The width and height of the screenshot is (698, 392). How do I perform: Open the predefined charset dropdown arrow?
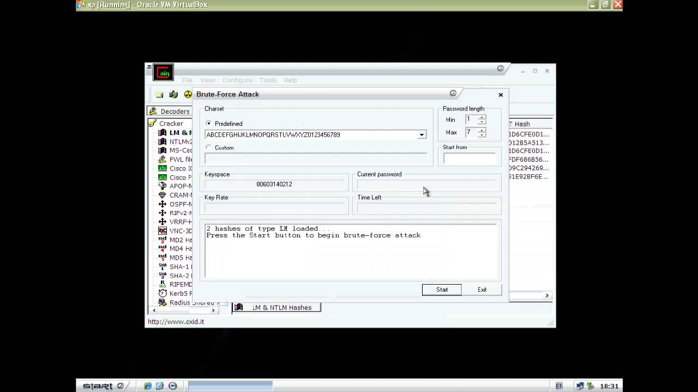coord(422,134)
